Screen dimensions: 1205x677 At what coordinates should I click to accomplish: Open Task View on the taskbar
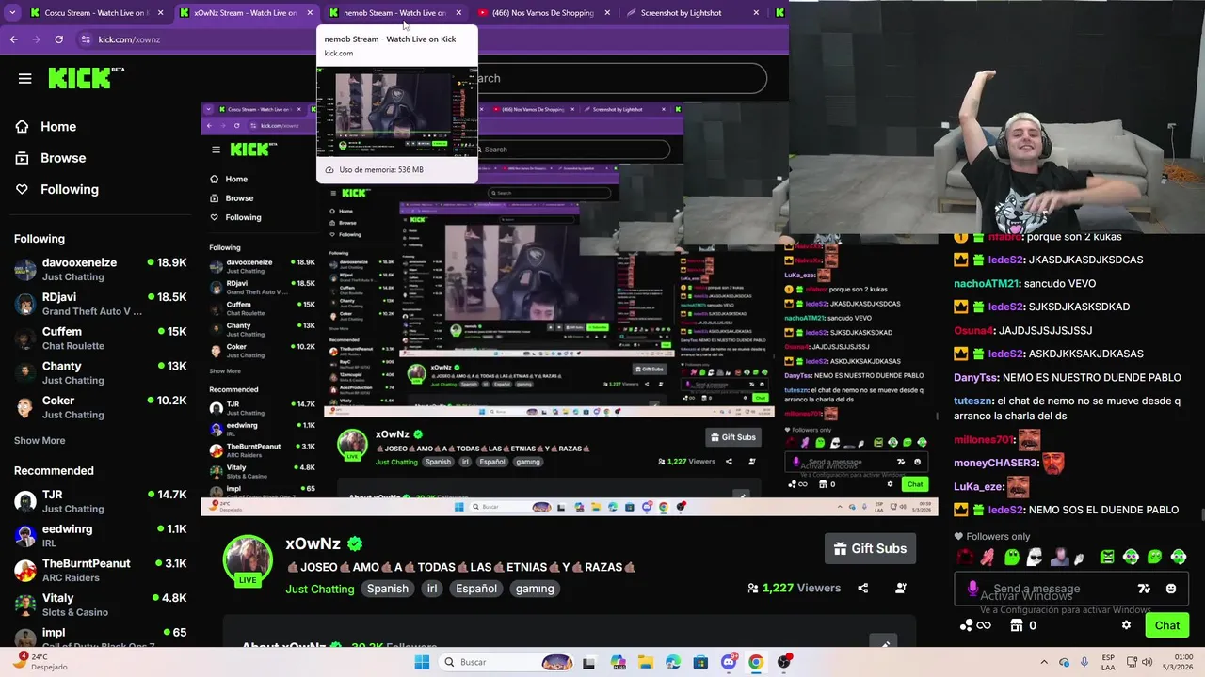pyautogui.click(x=589, y=662)
